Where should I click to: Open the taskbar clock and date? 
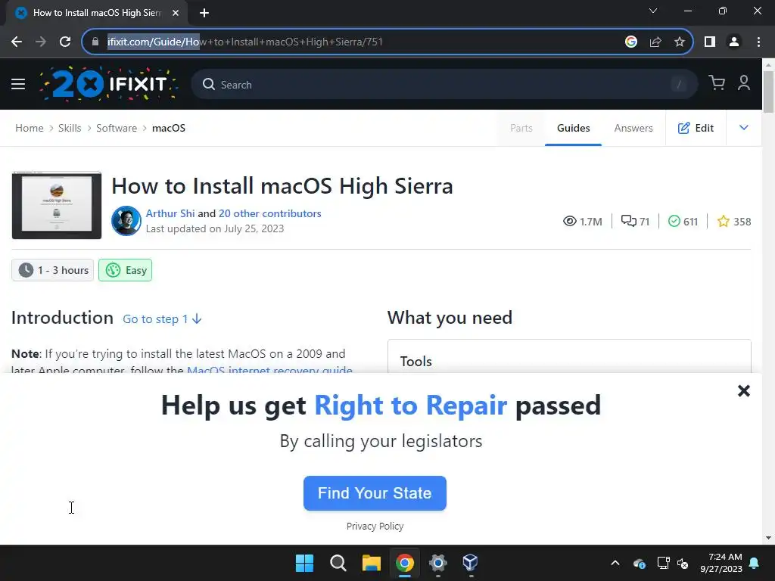(721, 563)
